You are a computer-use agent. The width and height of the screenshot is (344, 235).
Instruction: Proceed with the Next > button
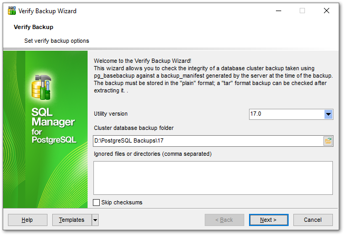pyautogui.click(x=269, y=220)
